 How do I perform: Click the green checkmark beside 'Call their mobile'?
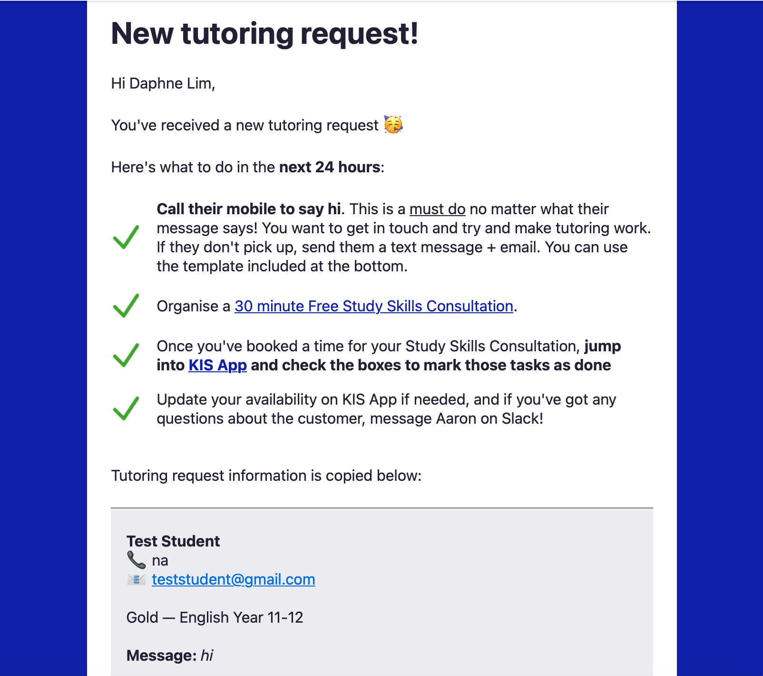click(x=126, y=237)
